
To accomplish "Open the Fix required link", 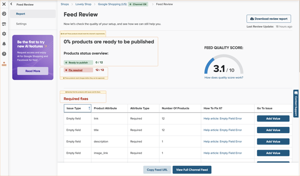I will [76, 70].
